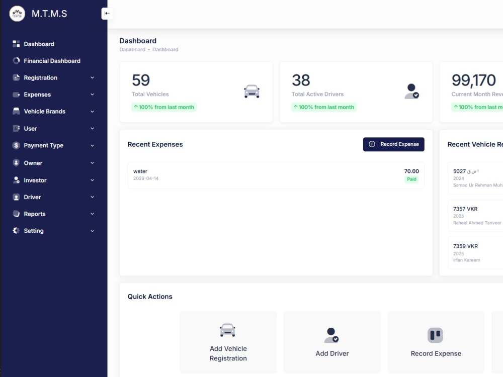Click the User card icon
The image size is (503, 377).
click(16, 128)
